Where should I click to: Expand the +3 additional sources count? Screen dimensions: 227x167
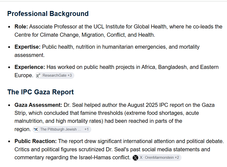click(x=70, y=75)
